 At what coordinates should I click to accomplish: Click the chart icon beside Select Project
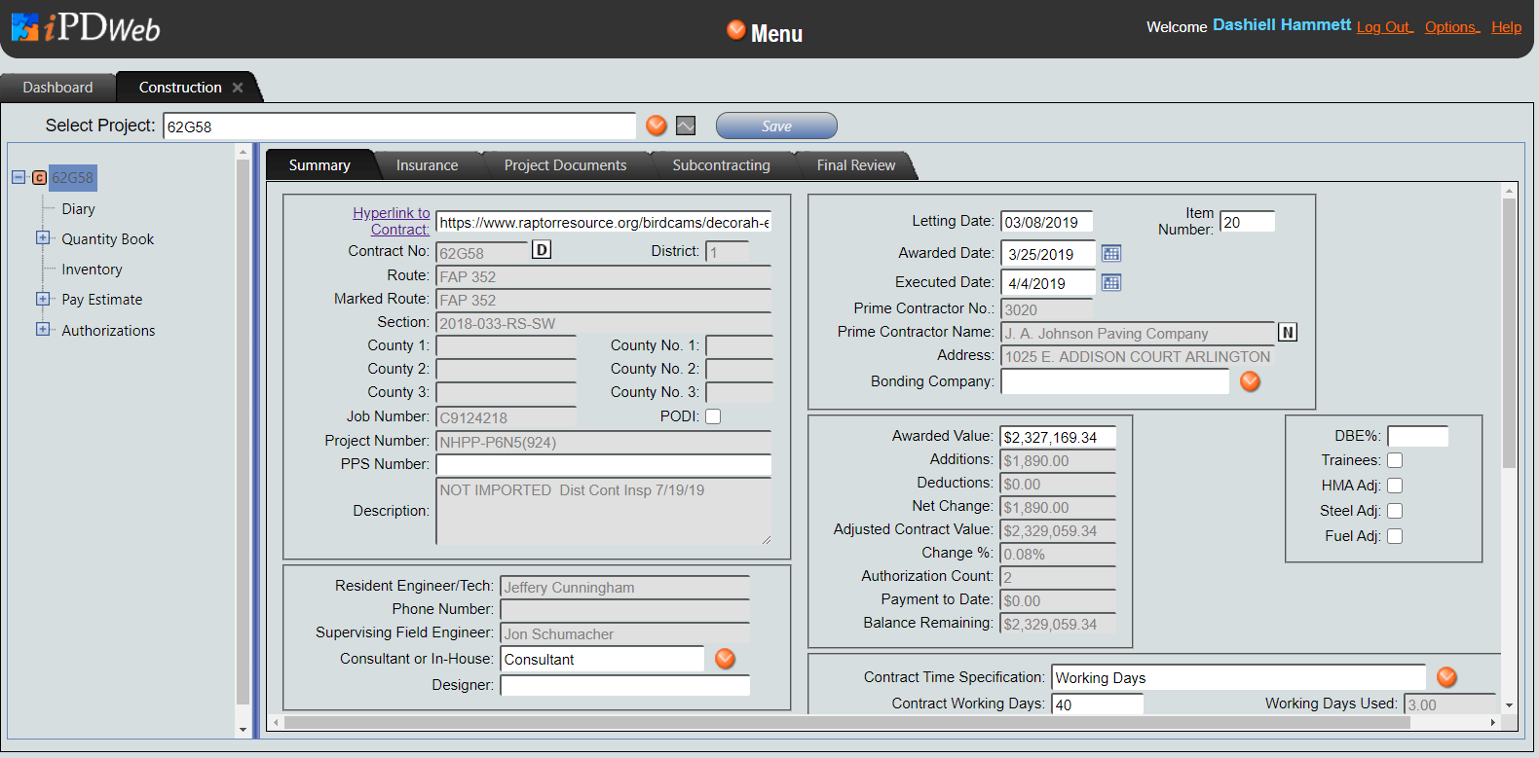686,126
